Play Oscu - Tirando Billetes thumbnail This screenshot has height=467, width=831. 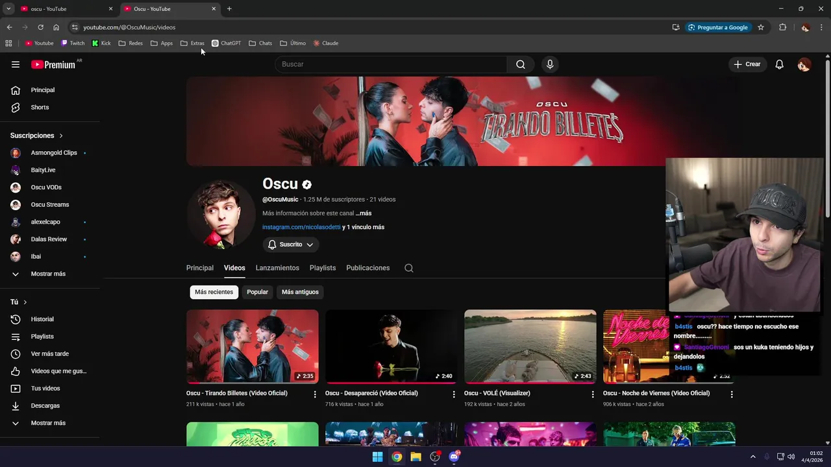[x=253, y=346]
